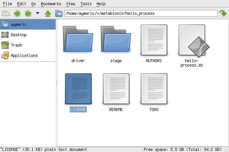The height and width of the screenshot is (152, 229).
Task: Click the side pane divider handle
Action: tap(56, 83)
